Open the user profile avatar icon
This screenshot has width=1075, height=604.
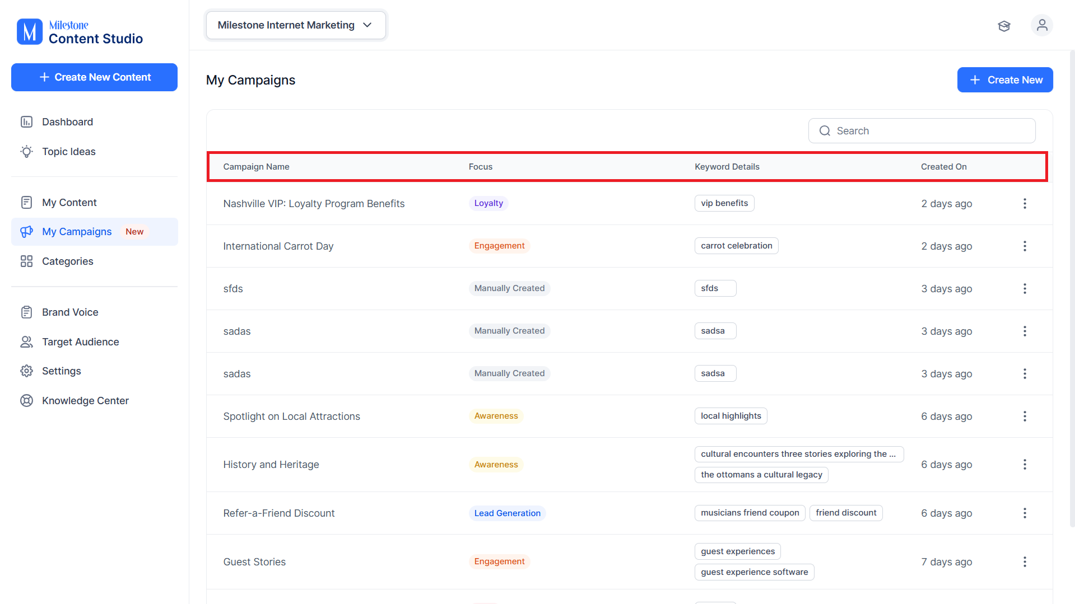(x=1042, y=25)
